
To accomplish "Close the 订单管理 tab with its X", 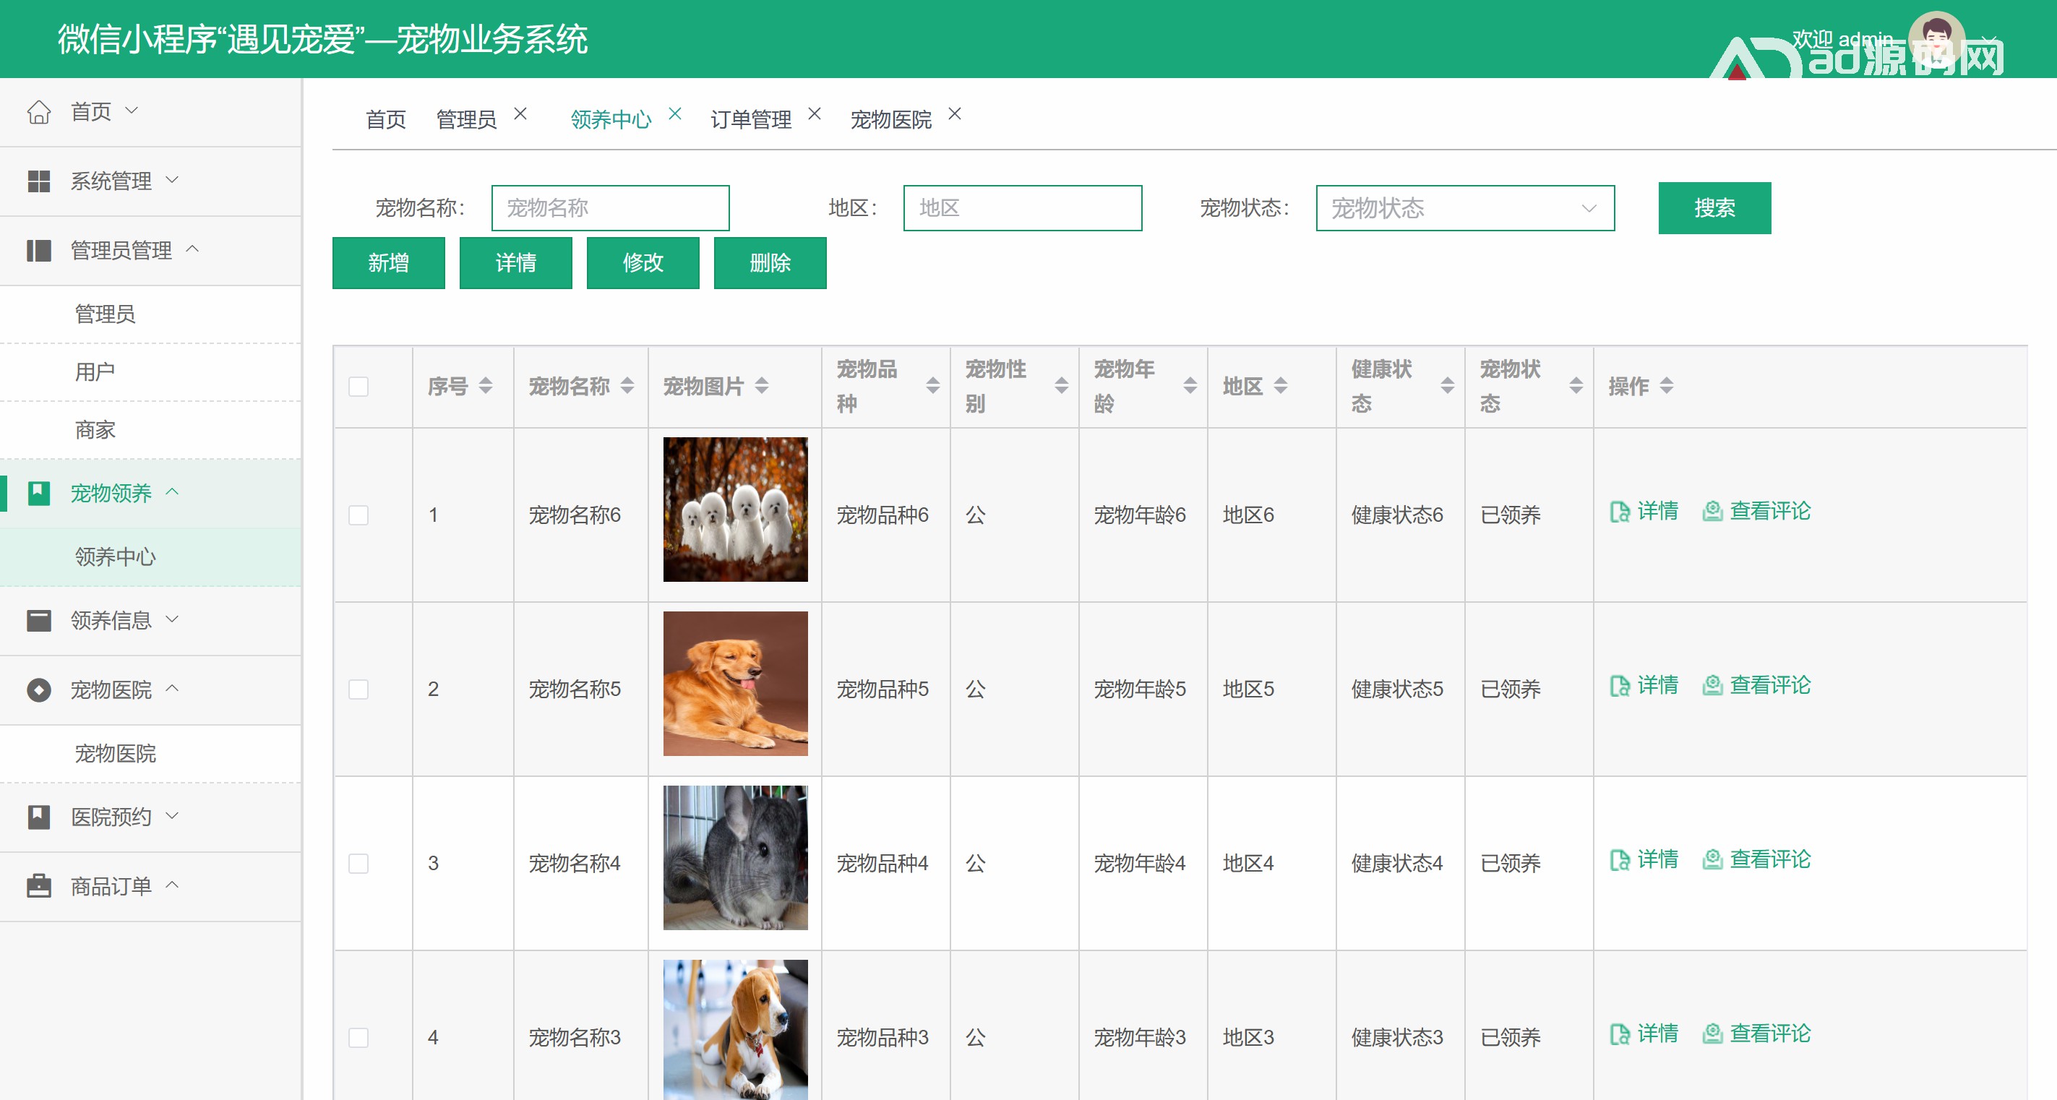I will pyautogui.click(x=814, y=114).
